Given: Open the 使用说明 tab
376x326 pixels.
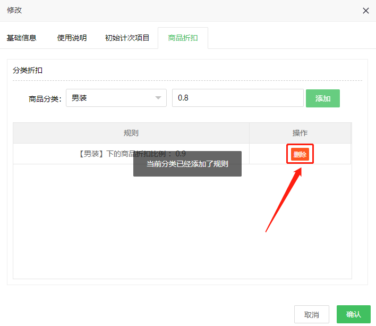Looking at the screenshot, I should [72, 38].
